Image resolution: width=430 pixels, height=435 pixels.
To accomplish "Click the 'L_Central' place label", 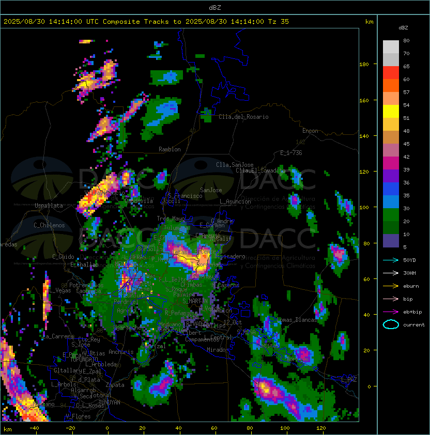I will point(218,337).
